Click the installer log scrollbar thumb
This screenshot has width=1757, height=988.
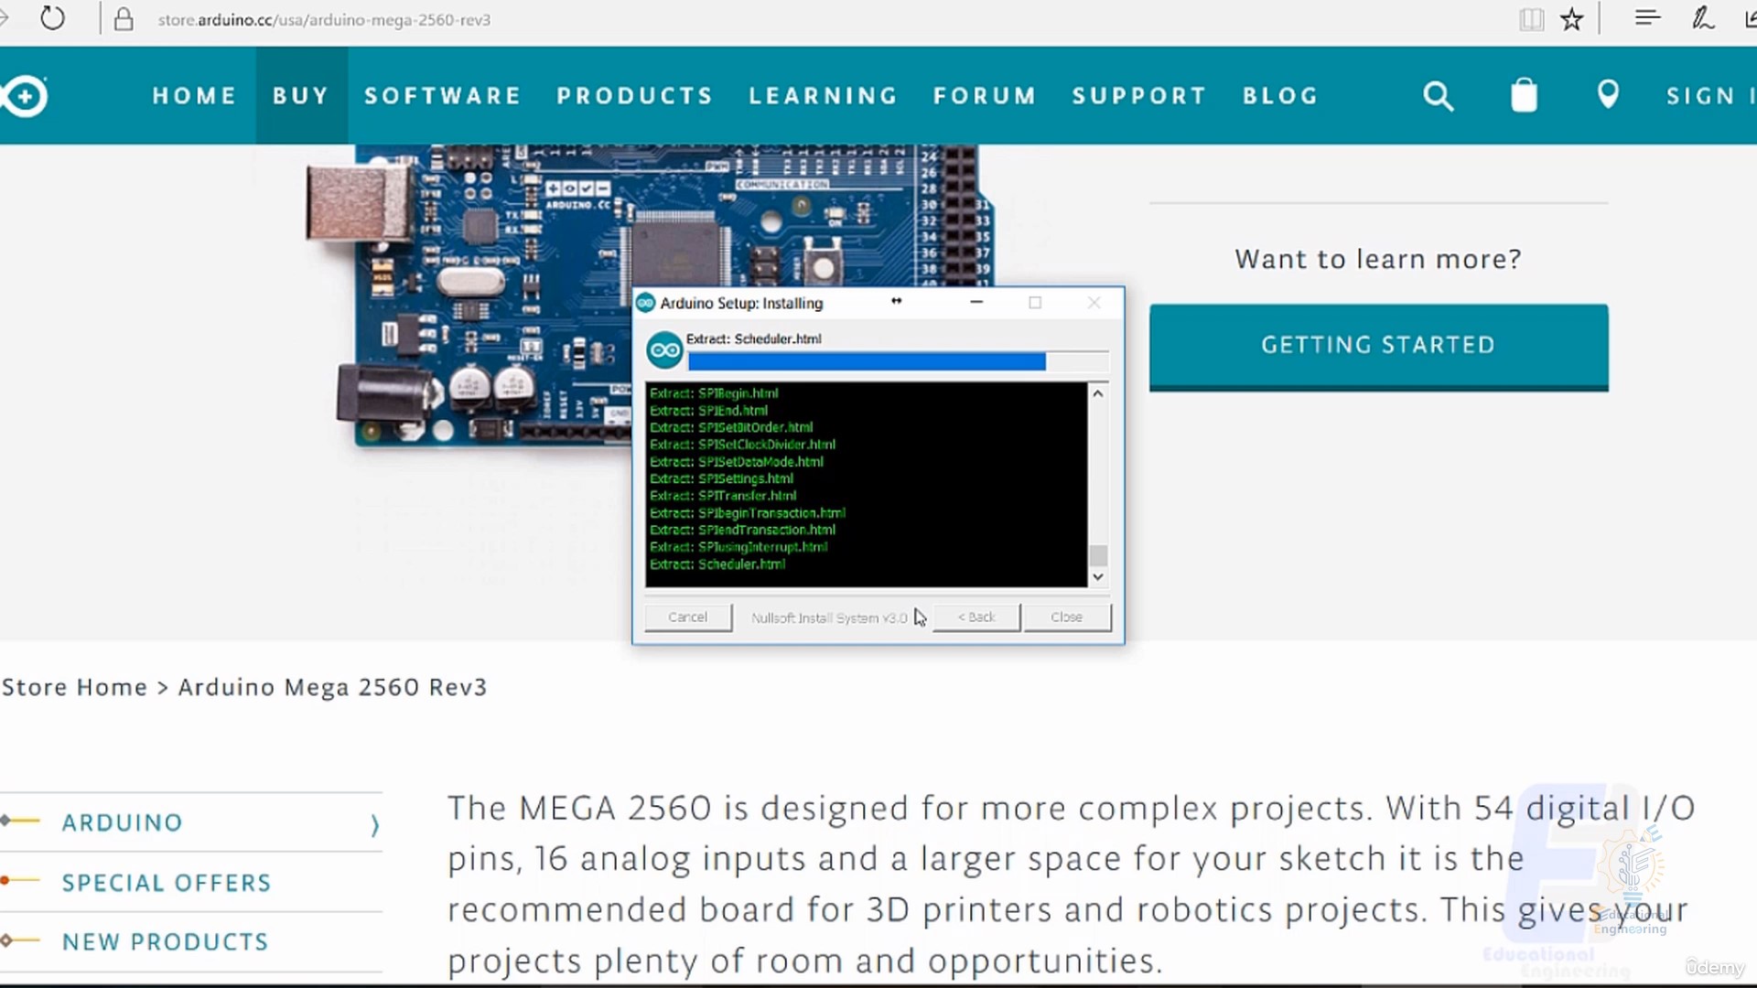pos(1098,555)
